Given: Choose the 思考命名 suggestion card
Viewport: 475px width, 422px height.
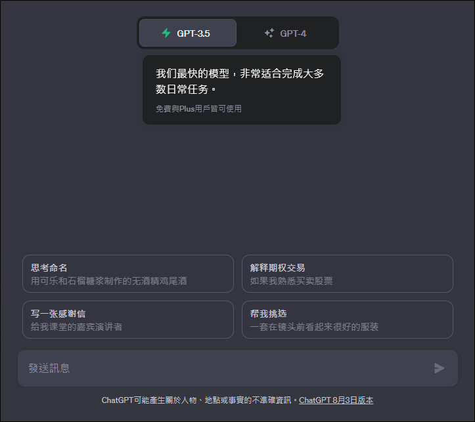Looking at the screenshot, I should (x=128, y=274).
